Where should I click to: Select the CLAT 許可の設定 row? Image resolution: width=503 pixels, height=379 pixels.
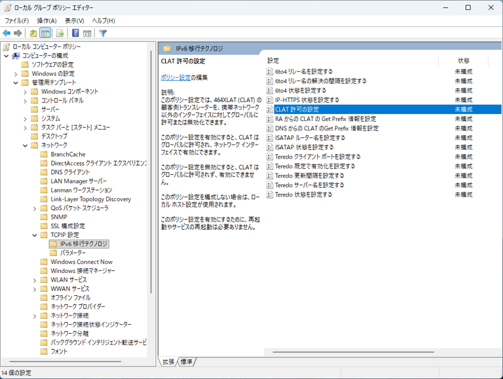pos(383,109)
